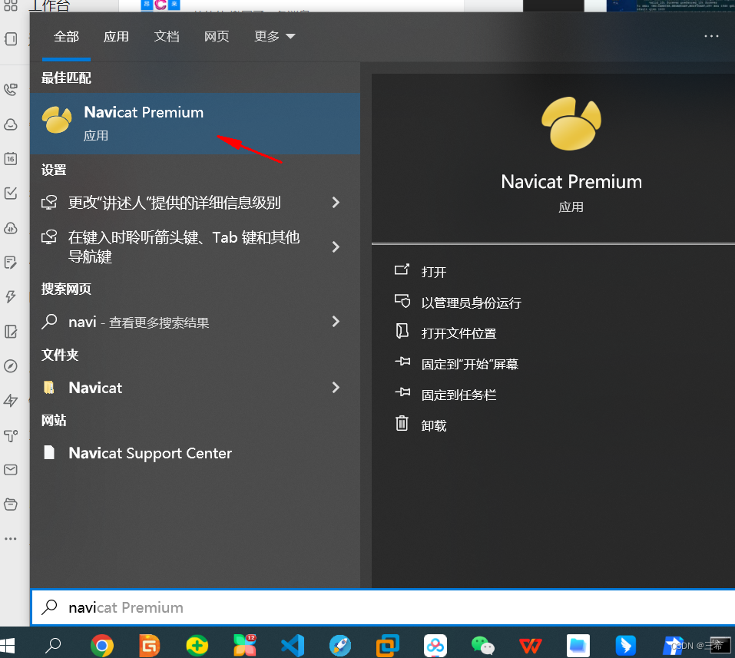Viewport: 735px width, 658px height.
Task: Launch Google Chrome from the taskbar
Action: click(x=101, y=646)
